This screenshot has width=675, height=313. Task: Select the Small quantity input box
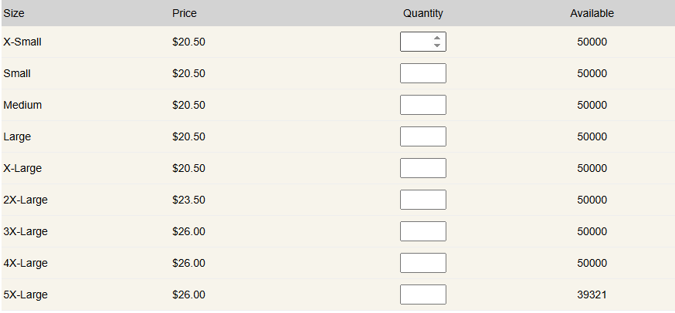[x=423, y=73]
